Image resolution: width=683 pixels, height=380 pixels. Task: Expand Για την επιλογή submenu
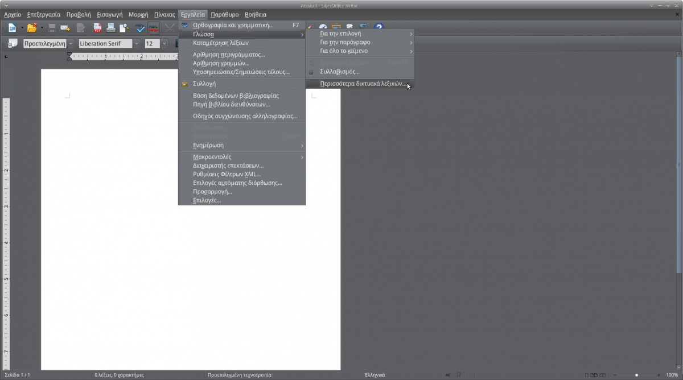360,34
